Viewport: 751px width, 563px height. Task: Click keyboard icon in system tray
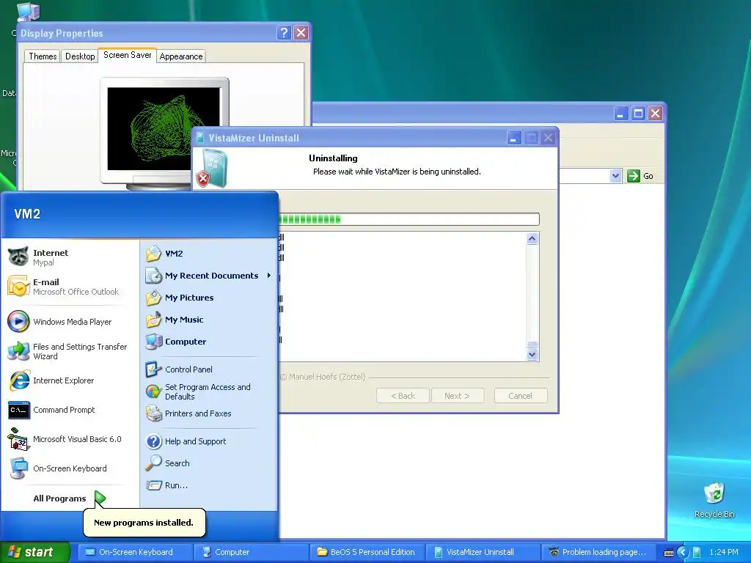pos(669,553)
